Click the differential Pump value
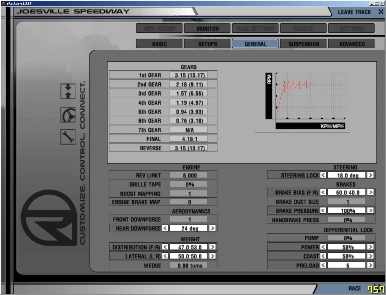The width and height of the screenshot is (386, 295). click(x=347, y=238)
